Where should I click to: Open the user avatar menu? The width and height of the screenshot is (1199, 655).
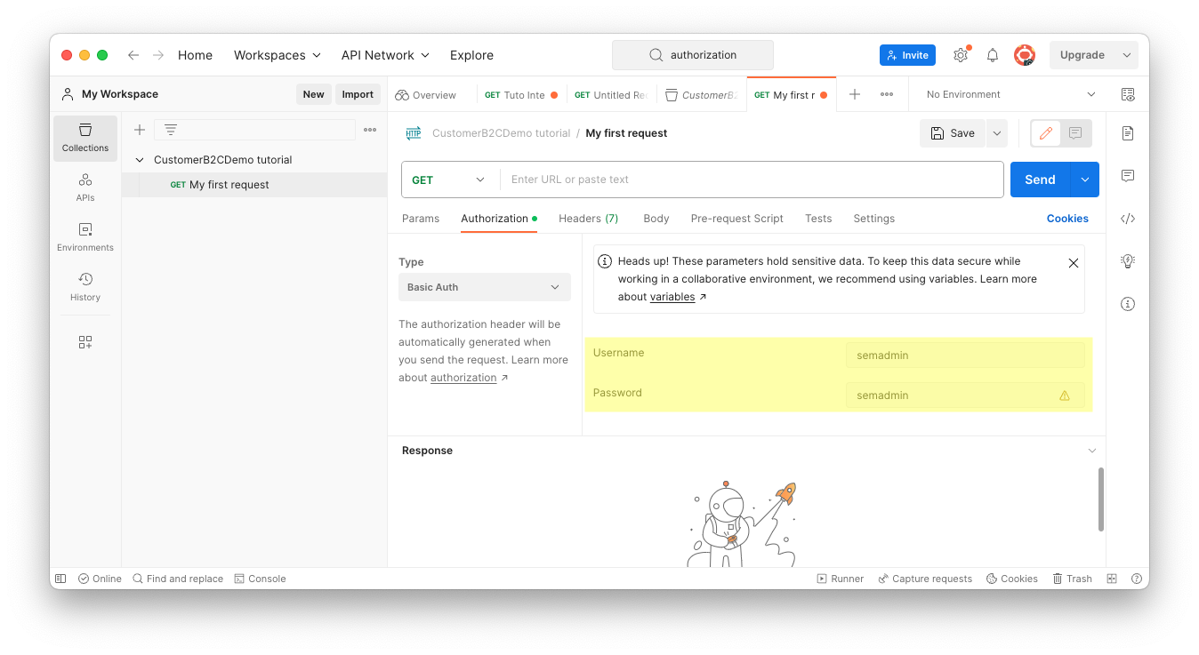(1025, 55)
